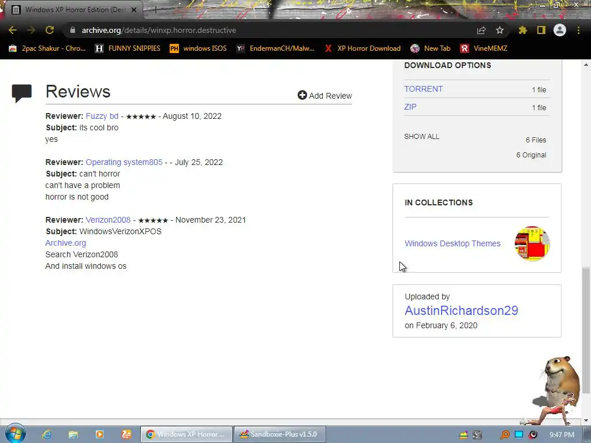
Task: Open the browser side panel icon
Action: [541, 30]
